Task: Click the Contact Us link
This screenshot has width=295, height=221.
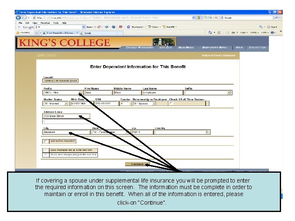Action: (x=257, y=47)
